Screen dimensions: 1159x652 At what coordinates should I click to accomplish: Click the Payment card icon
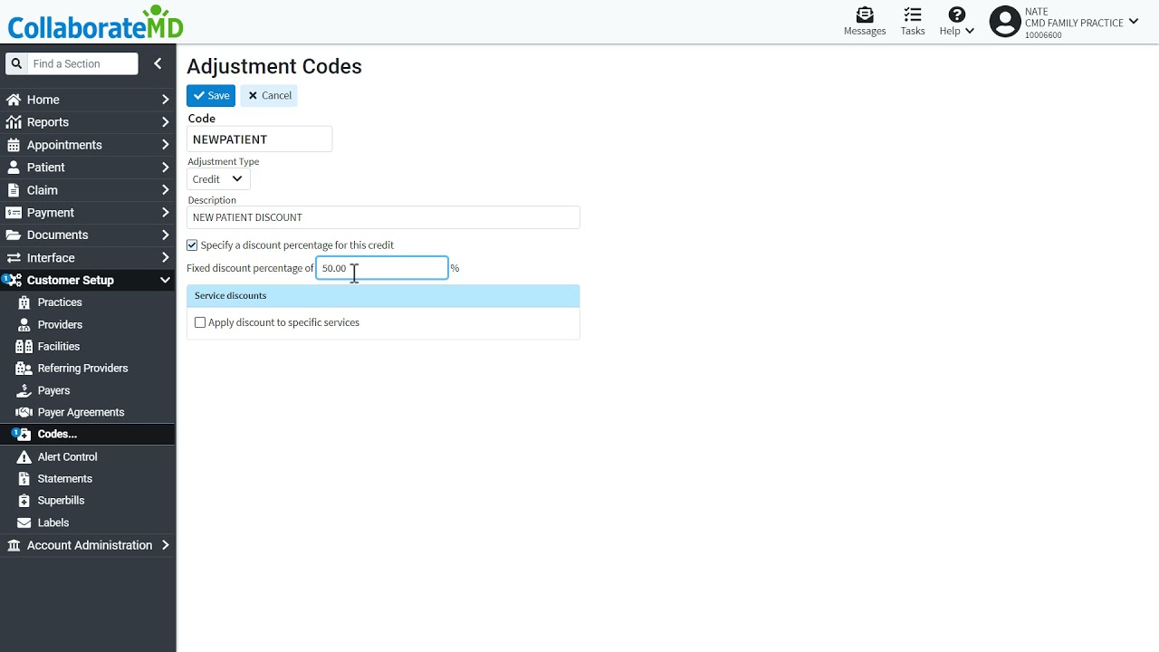(14, 213)
